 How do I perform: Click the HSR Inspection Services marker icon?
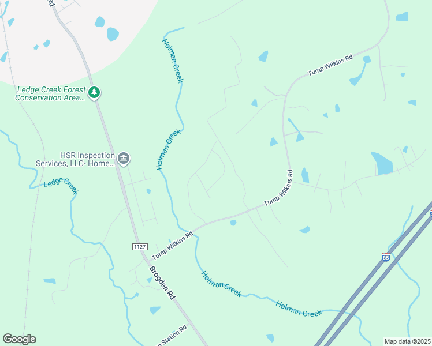pyautogui.click(x=124, y=159)
